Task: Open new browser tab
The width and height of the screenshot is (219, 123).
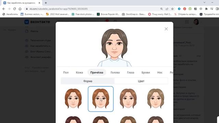Action: (46, 3)
